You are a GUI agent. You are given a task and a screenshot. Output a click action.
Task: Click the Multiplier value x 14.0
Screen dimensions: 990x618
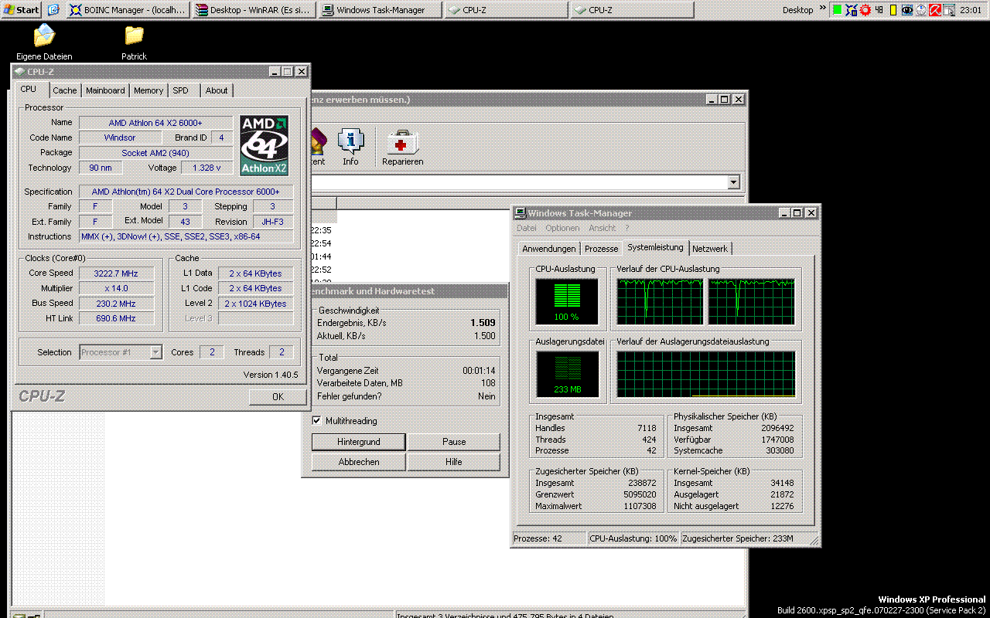pos(114,288)
